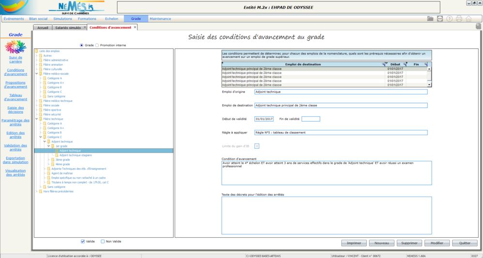The image size is (483, 258).
Task: Open the Simulations menu
Action: tap(62, 19)
